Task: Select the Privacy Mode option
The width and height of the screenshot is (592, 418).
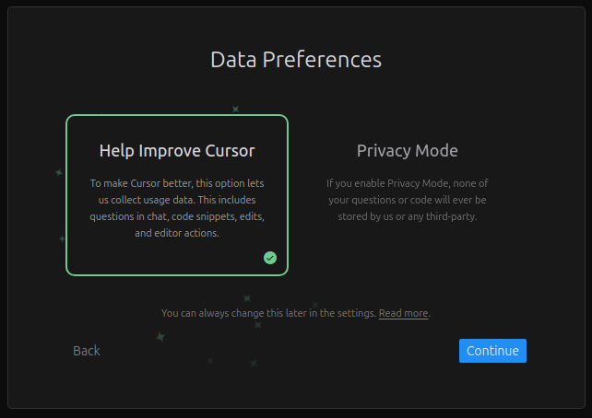Action: (x=407, y=194)
